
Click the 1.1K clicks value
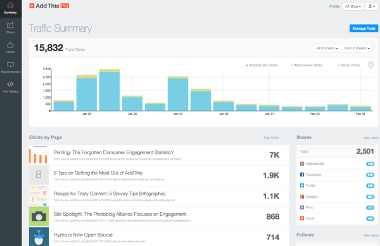coord(271,196)
